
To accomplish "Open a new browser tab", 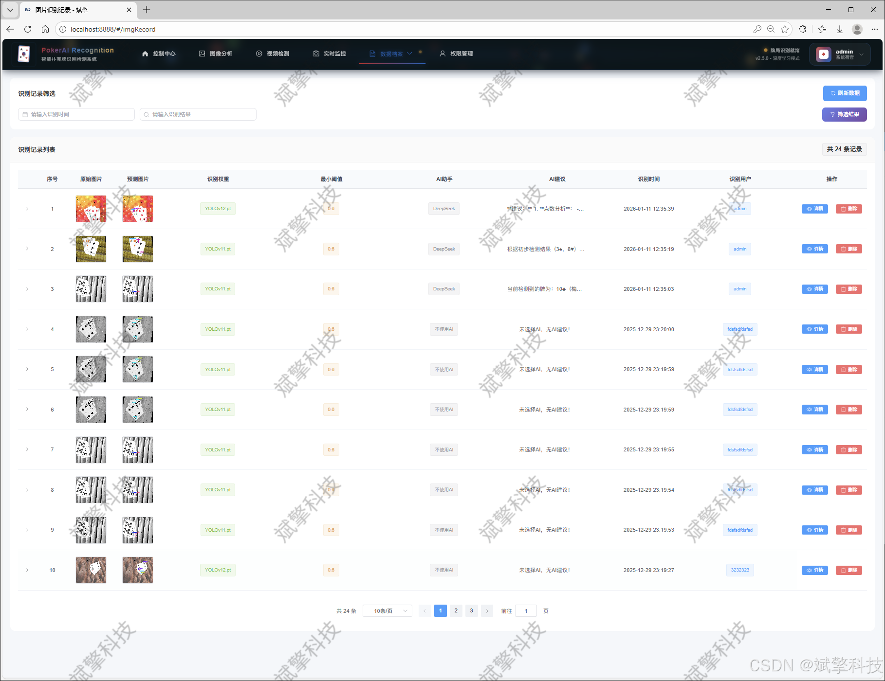I will (x=147, y=10).
